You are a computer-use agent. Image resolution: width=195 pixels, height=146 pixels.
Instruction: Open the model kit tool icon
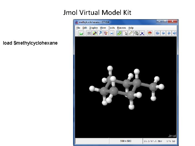pos(142,33)
